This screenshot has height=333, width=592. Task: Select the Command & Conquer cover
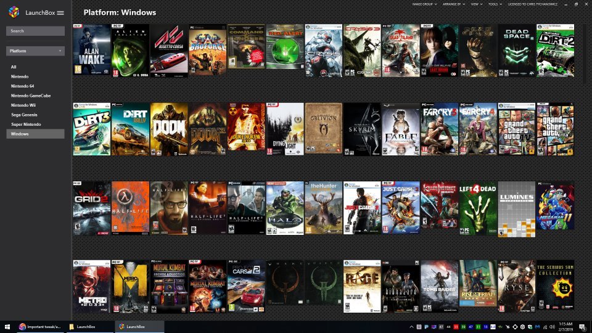[246, 46]
